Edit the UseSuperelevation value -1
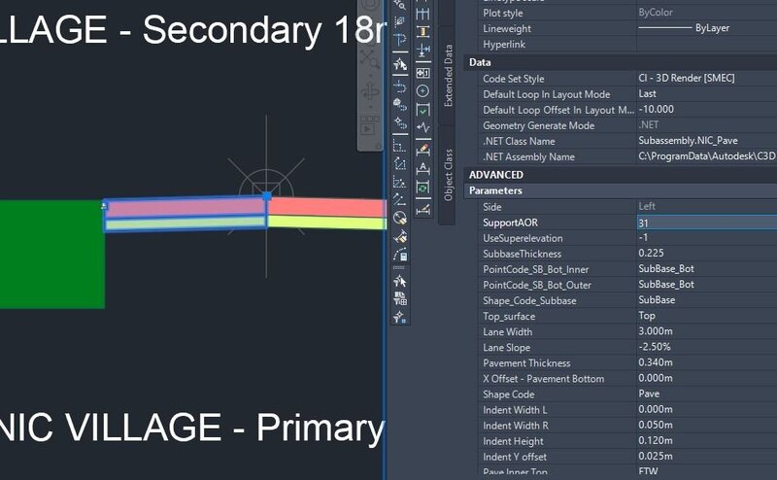 tap(707, 237)
